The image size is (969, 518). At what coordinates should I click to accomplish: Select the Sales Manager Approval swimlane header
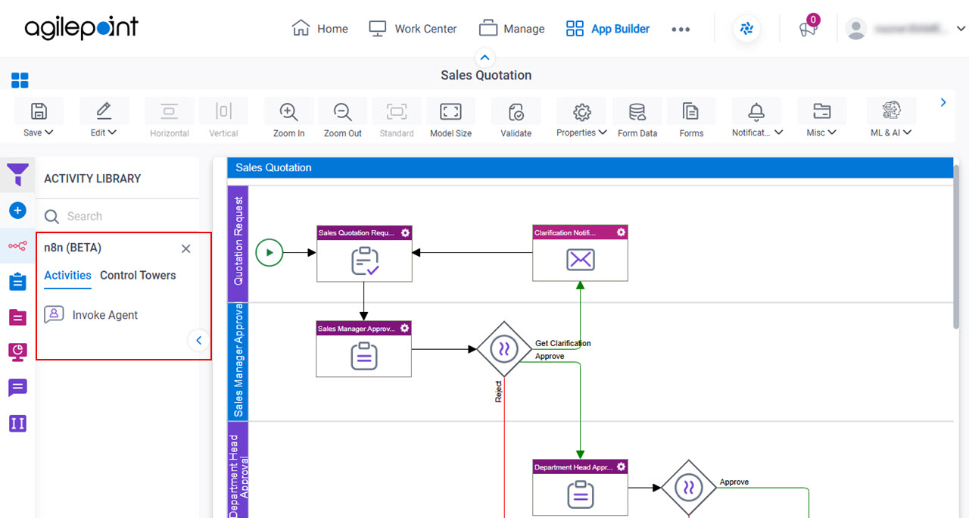(238, 362)
